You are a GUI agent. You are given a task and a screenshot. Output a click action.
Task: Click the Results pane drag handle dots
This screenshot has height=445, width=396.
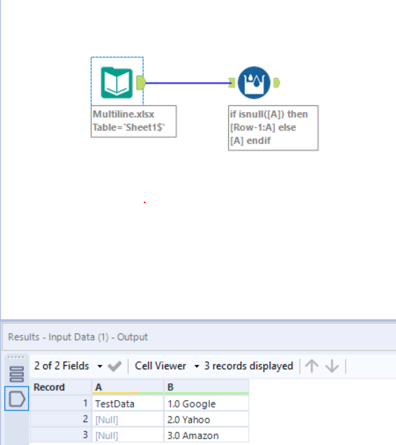(x=17, y=357)
